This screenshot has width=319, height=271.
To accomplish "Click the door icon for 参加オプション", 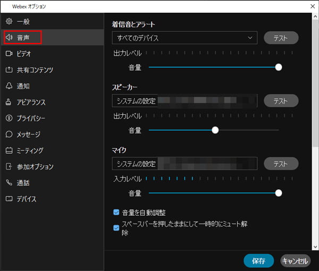I will coord(9,166).
